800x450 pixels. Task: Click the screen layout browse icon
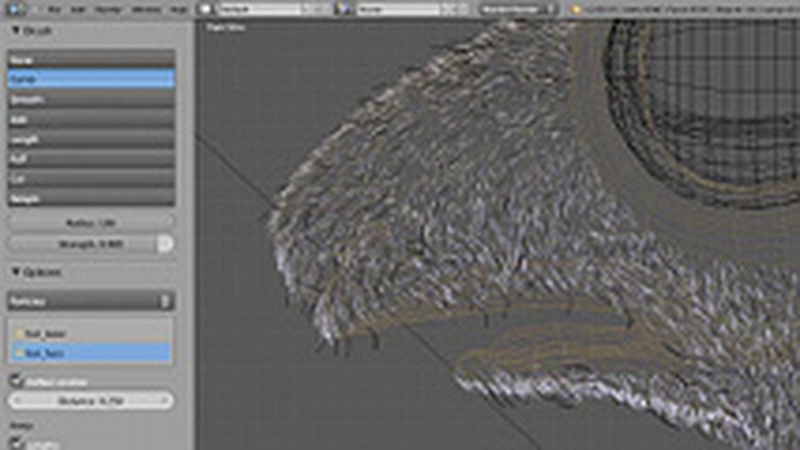pyautogui.click(x=206, y=9)
